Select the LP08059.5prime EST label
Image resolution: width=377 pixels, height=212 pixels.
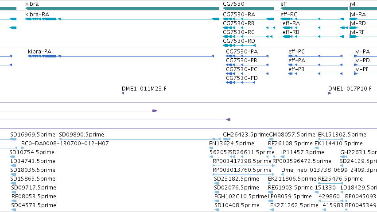(x=290, y=197)
